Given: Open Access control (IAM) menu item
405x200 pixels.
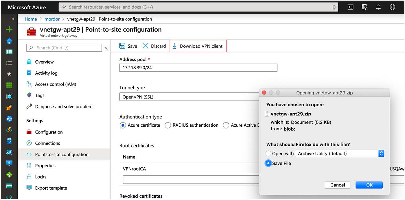Looking at the screenshot, I should (x=56, y=84).
